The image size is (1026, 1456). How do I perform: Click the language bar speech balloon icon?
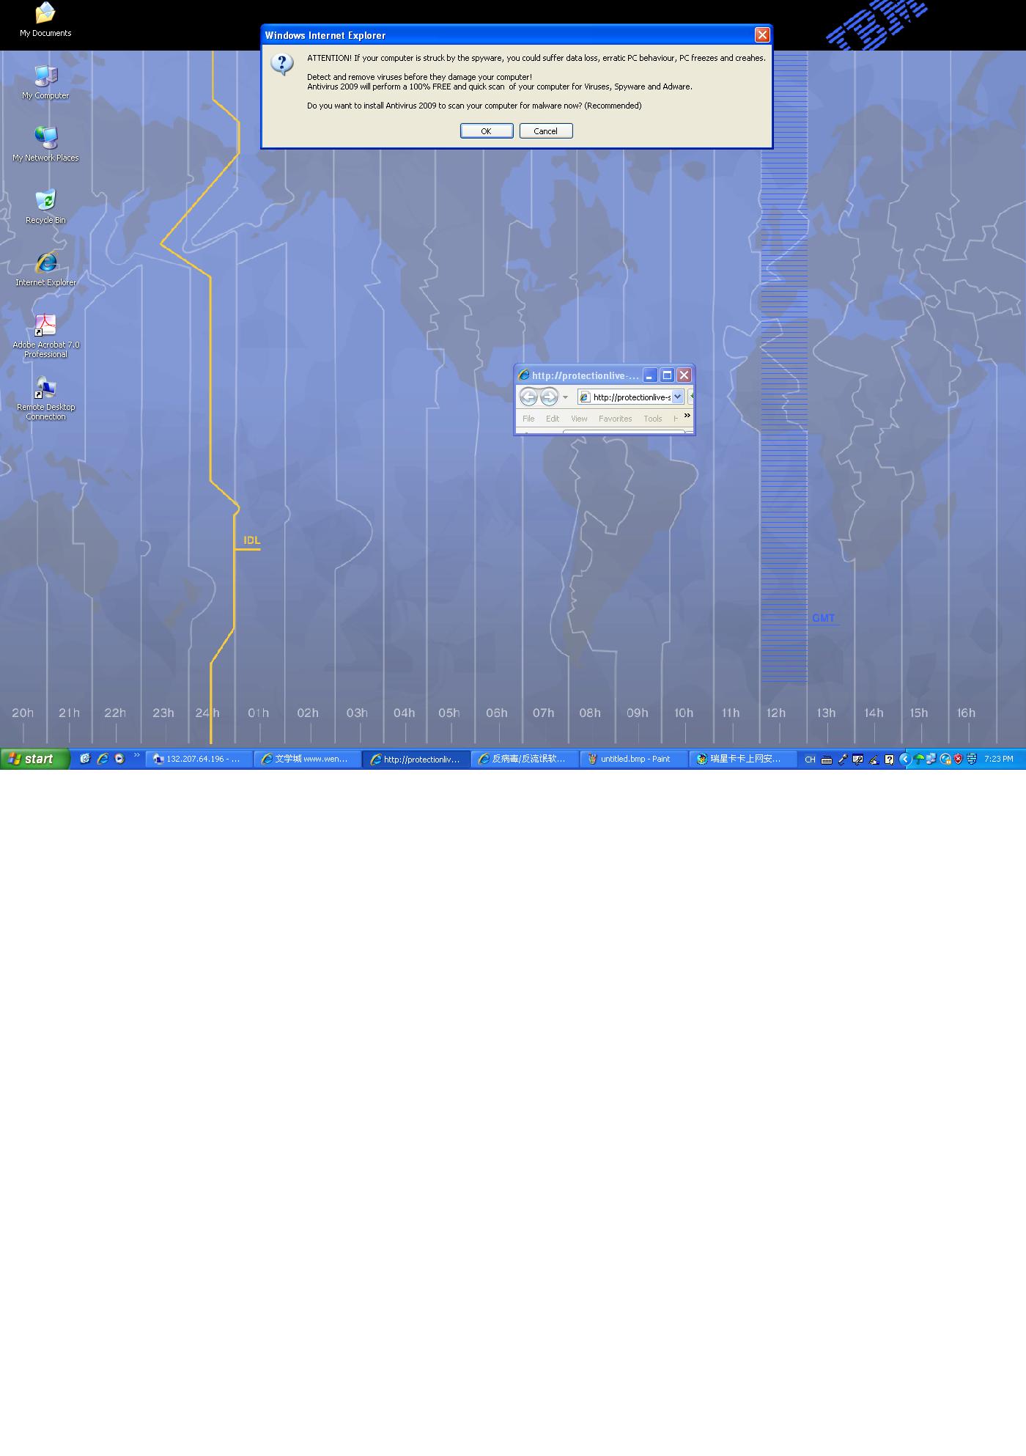[858, 760]
